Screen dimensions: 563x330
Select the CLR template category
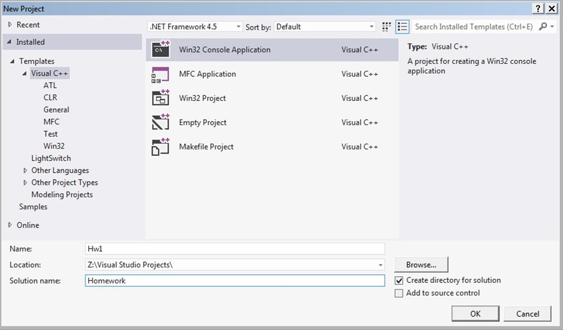tap(50, 97)
